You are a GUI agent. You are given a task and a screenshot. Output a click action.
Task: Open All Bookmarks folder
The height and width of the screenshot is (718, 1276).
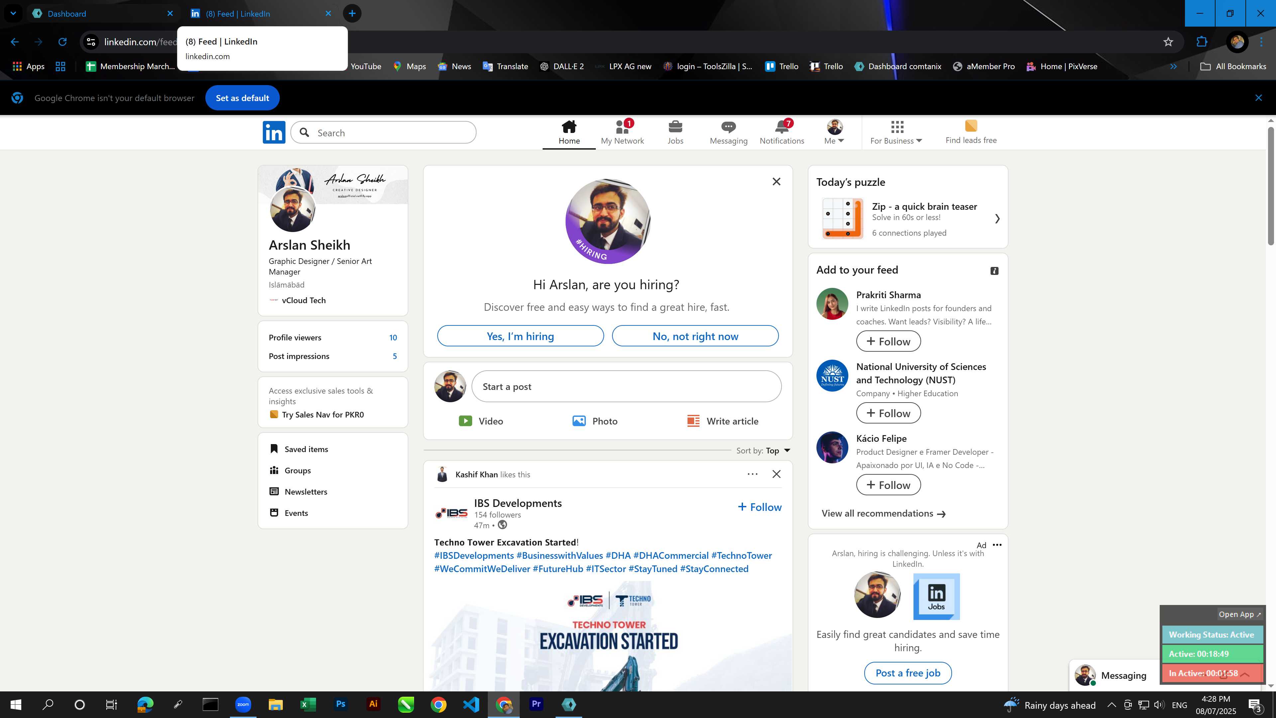point(1233,66)
